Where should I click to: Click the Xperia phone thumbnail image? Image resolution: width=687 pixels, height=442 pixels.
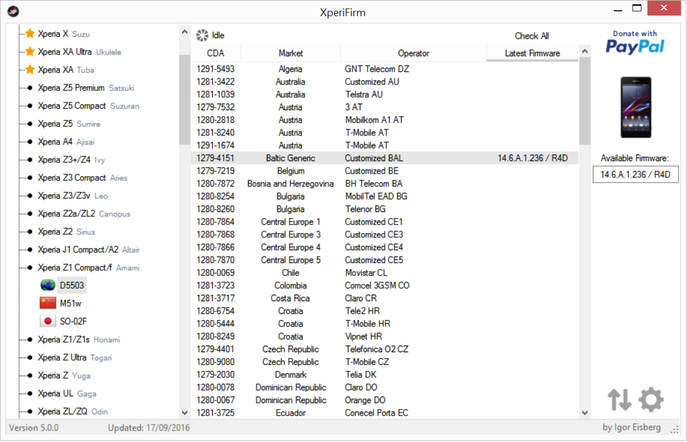coord(635,107)
